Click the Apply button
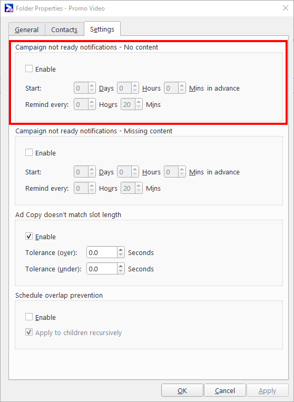294x402 pixels. [x=267, y=390]
